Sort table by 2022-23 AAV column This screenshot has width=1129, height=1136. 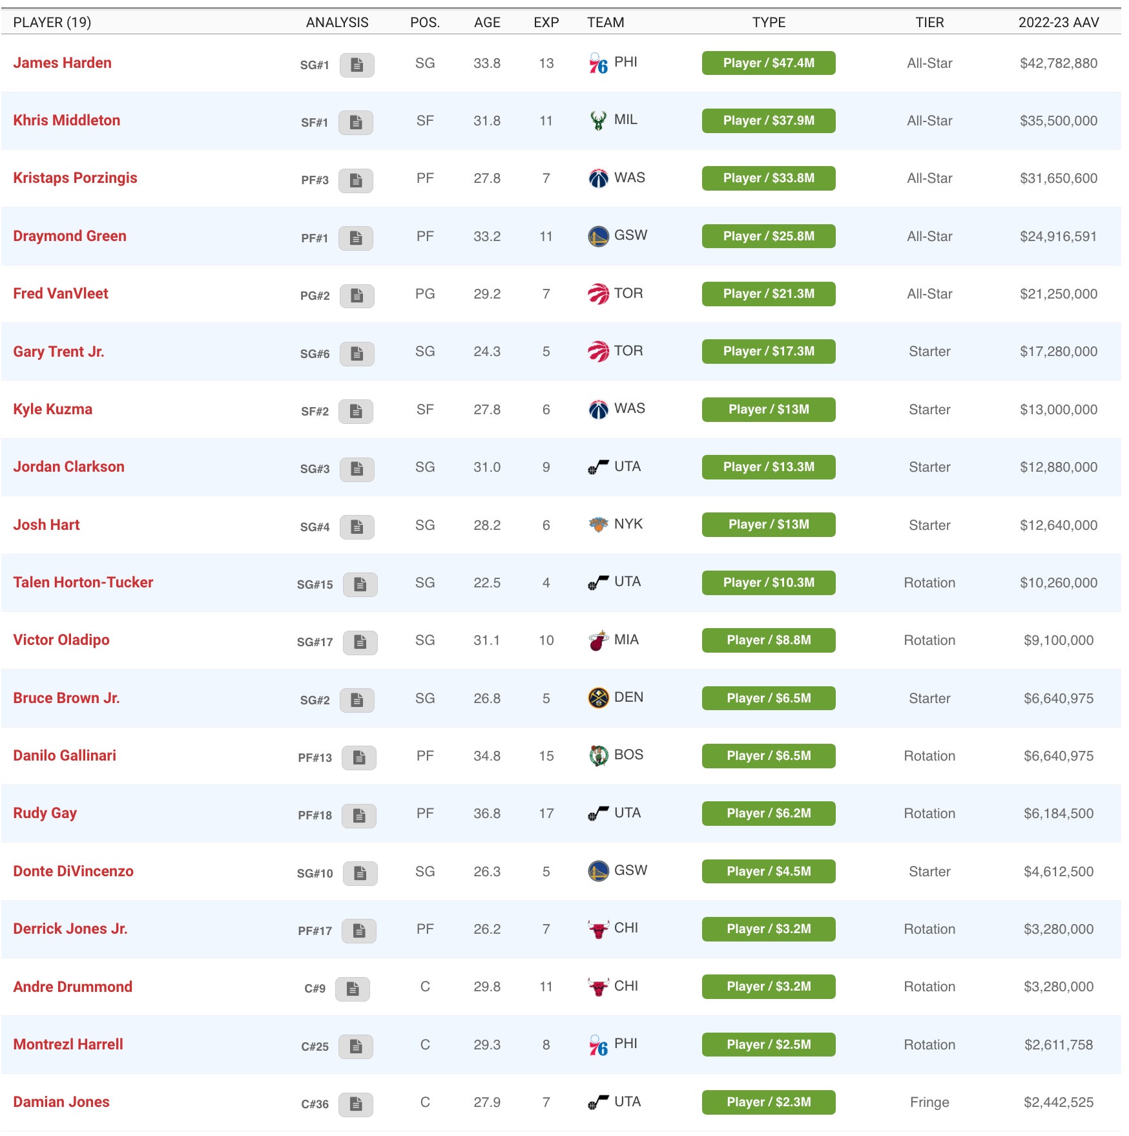click(x=1058, y=23)
